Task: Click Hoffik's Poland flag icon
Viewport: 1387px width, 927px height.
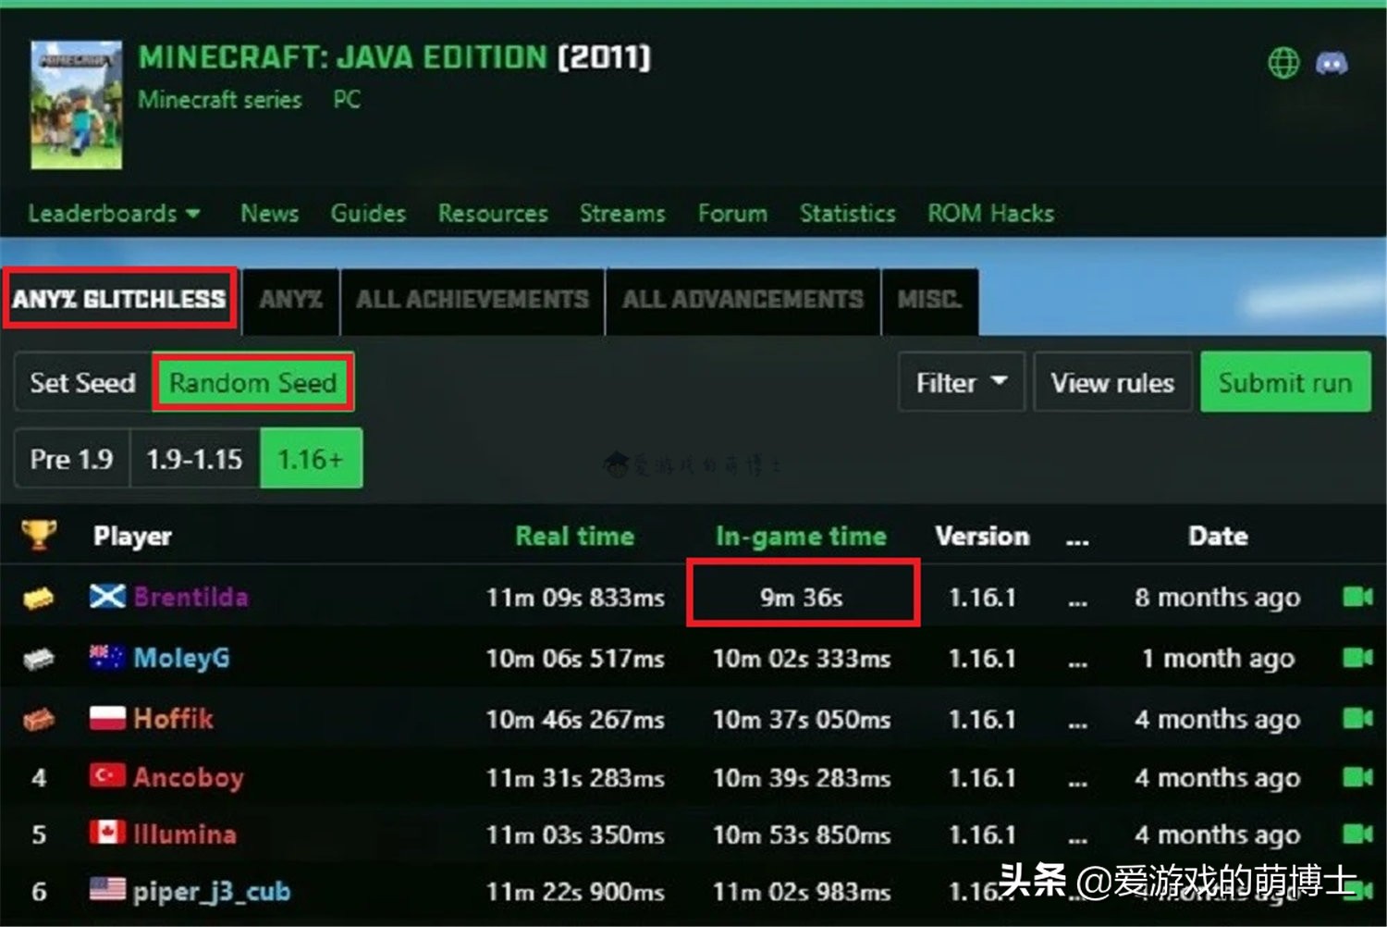Action: 107,718
